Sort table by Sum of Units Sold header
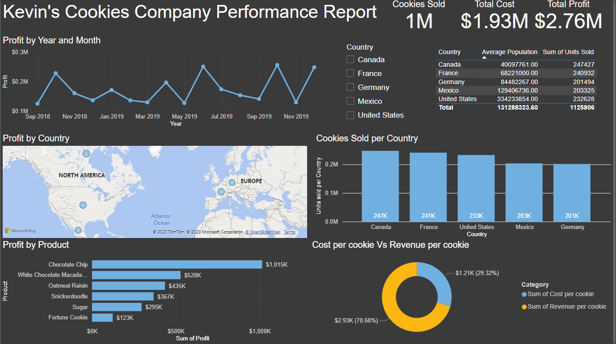The height and width of the screenshot is (344, 616). pos(568,52)
